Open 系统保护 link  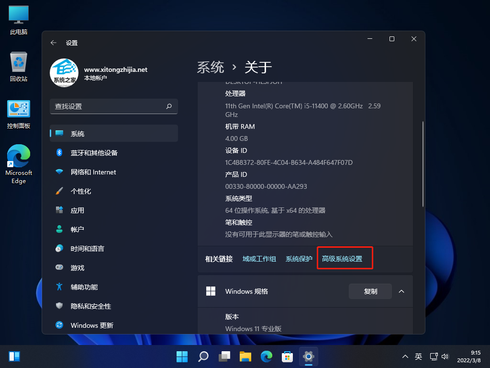[x=299, y=258]
